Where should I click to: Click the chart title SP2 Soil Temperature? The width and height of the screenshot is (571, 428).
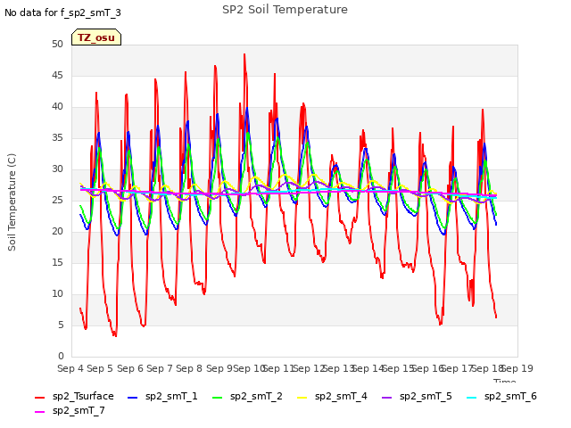pyautogui.click(x=285, y=10)
